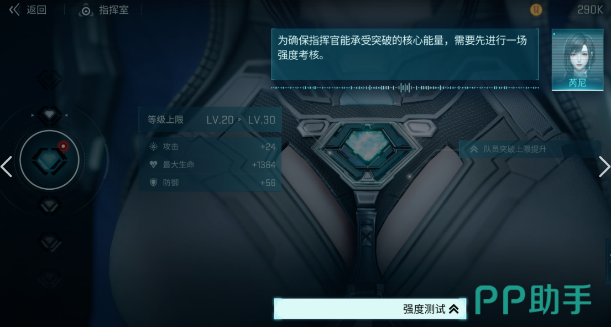Viewport: 611px width, 327px height.
Task: Start the 强度测试 strength test
Action: point(370,309)
